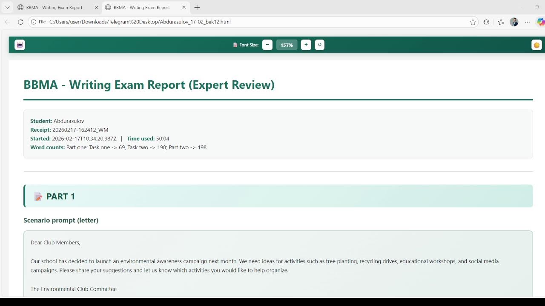
Task: Click the Time used 50:04 value
Action: [x=163, y=139]
